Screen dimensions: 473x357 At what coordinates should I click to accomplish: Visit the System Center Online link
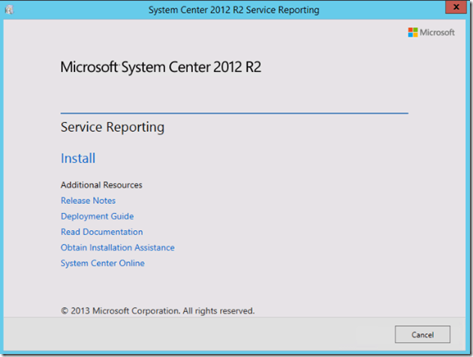coord(102,263)
